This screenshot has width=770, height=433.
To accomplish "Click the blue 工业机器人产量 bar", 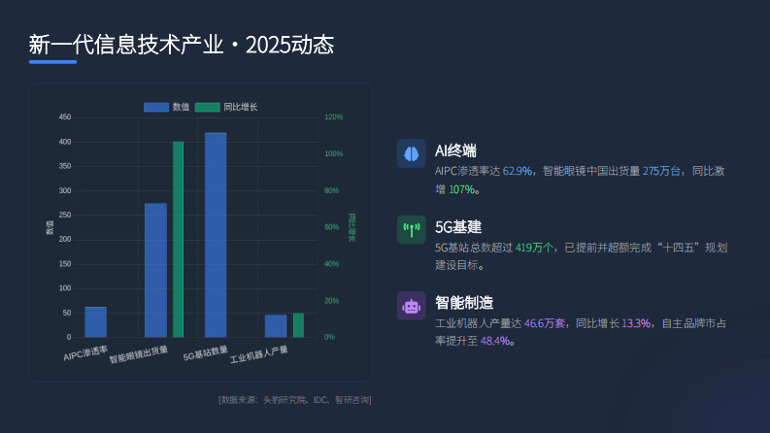I will pyautogui.click(x=276, y=326).
